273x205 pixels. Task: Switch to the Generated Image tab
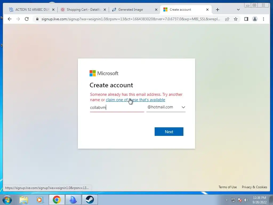pos(134,10)
